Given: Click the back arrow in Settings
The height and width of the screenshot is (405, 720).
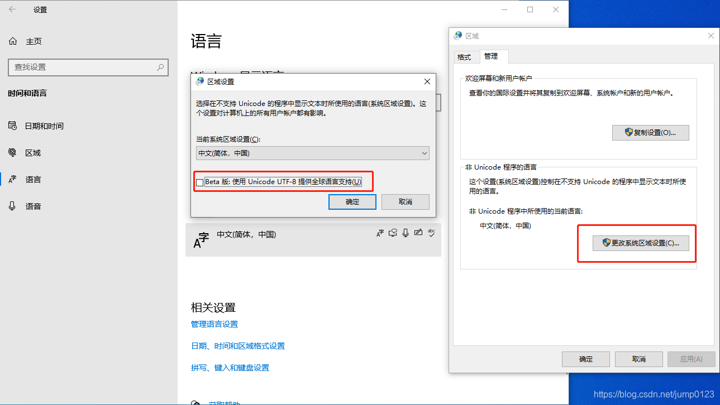Looking at the screenshot, I should point(12,9).
